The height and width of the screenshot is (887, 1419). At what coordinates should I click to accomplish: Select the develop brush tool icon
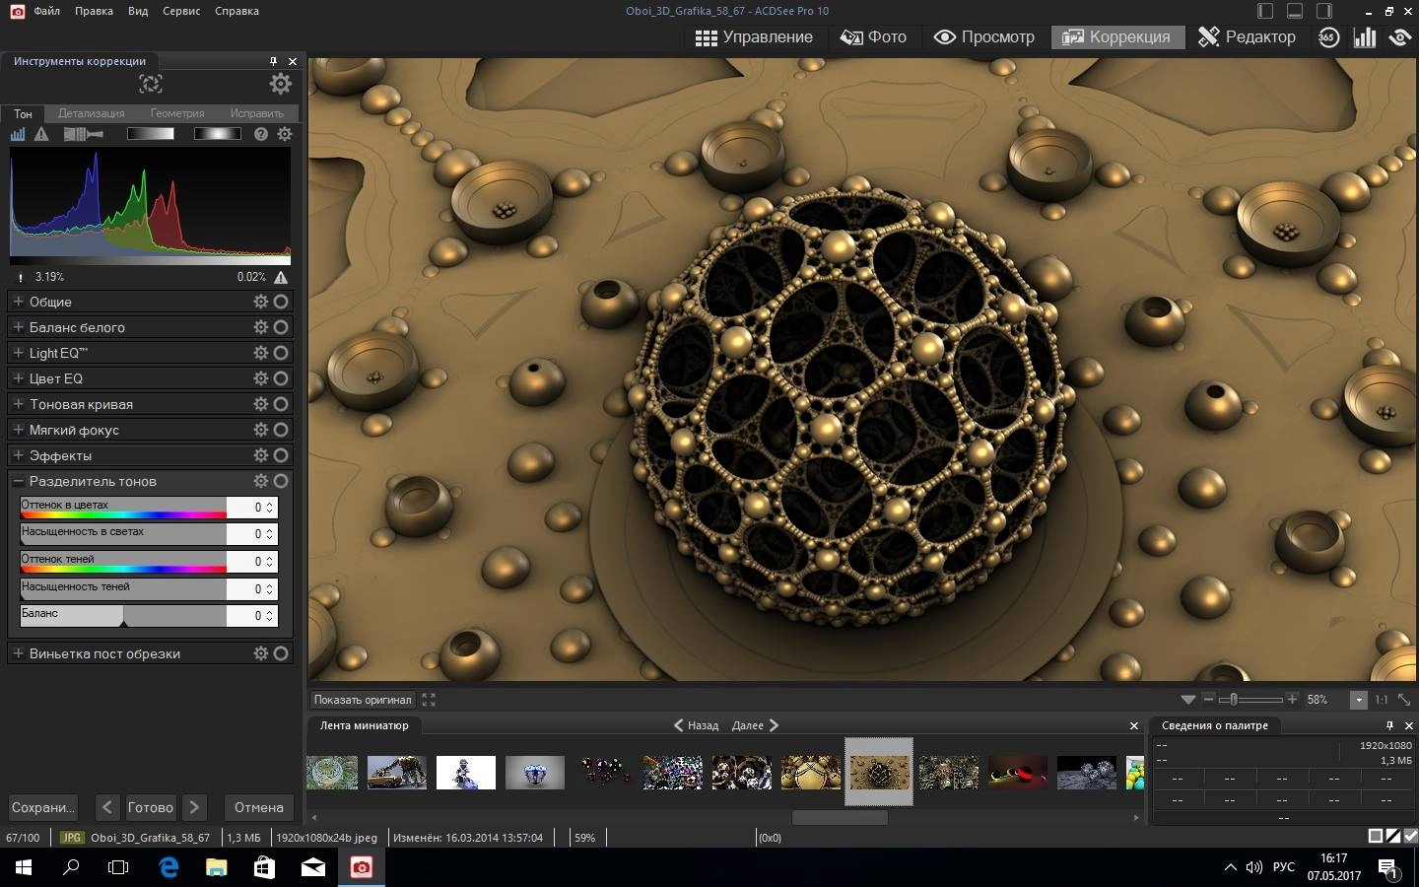83,134
